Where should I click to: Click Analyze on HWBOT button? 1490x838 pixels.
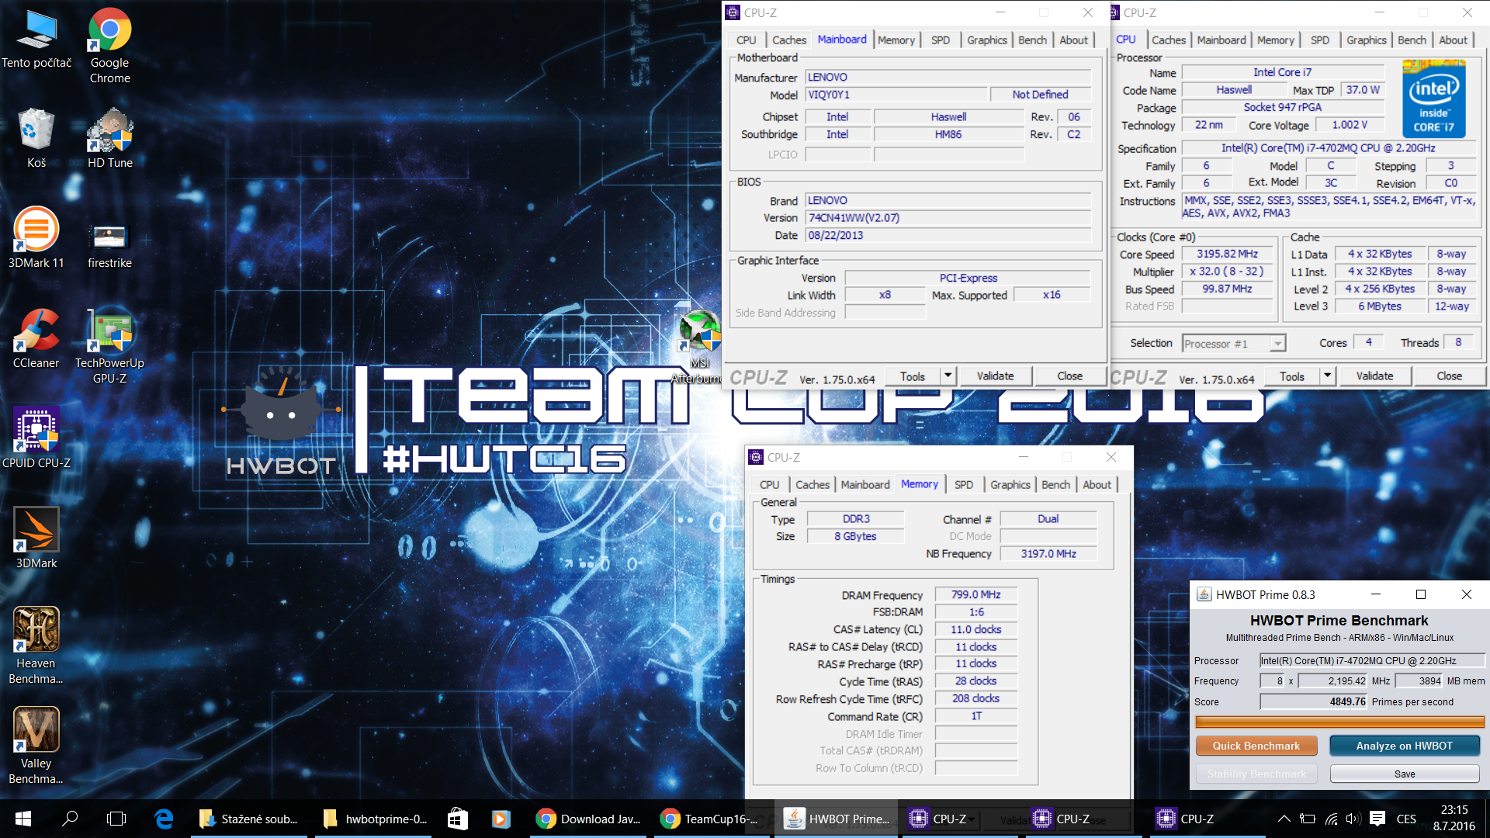click(x=1404, y=746)
